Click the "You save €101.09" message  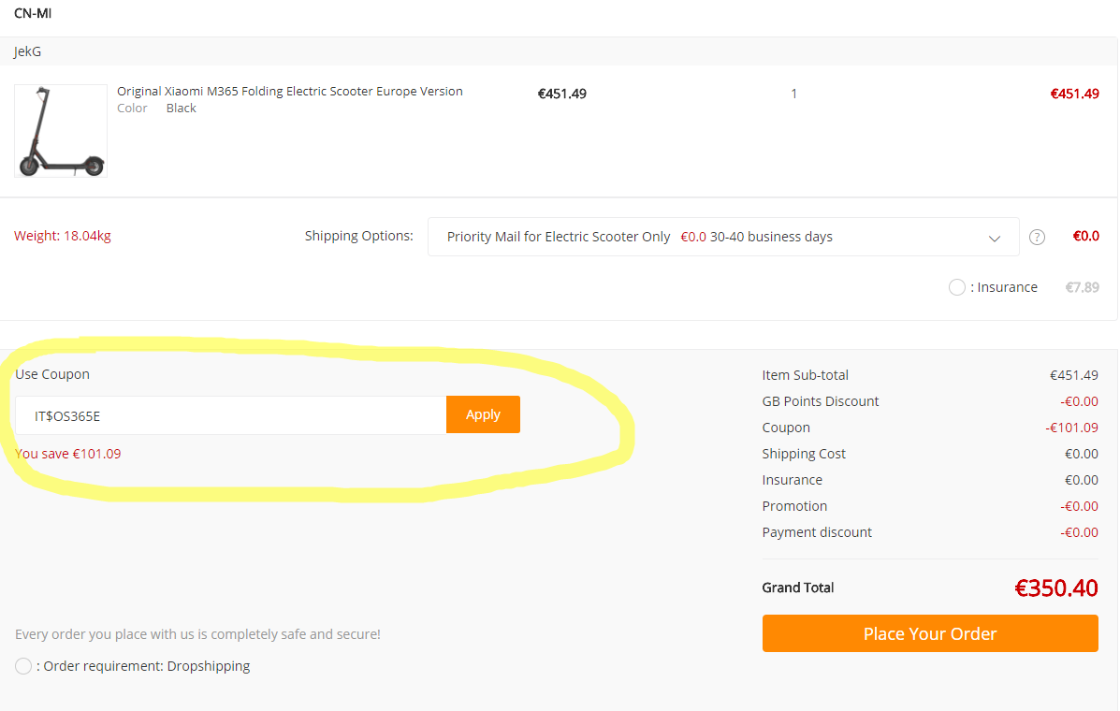[68, 454]
